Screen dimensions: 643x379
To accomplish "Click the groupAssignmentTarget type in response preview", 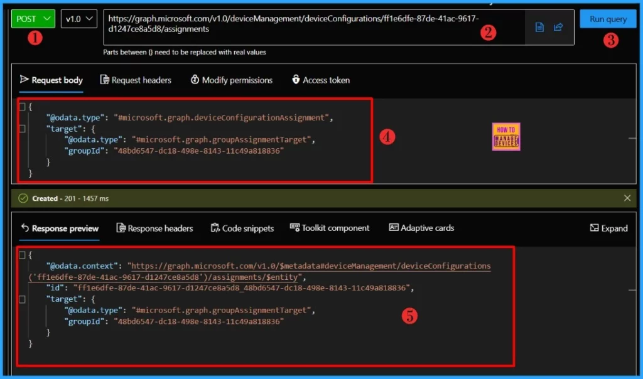I will (222, 311).
